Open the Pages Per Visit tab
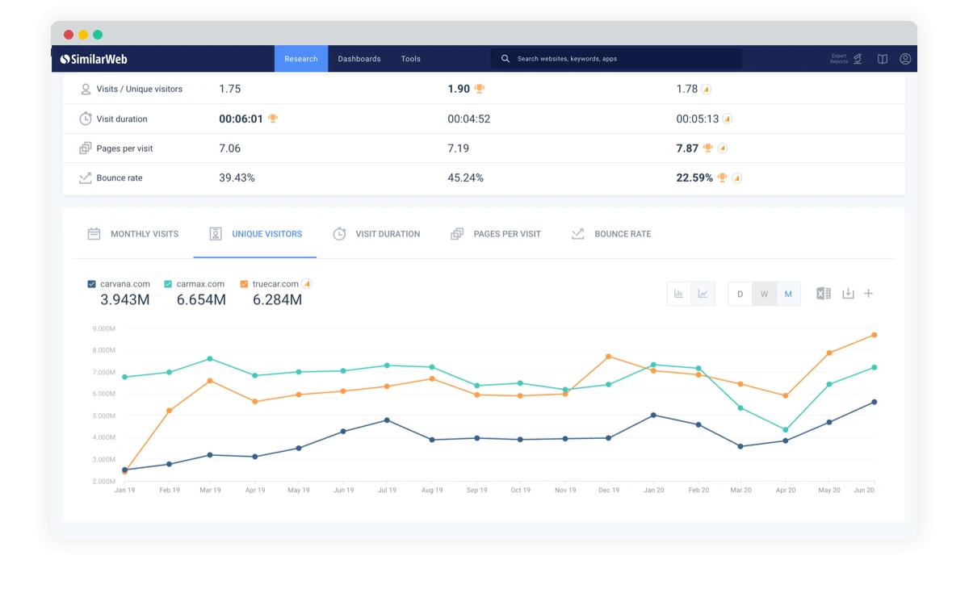The image size is (969, 589). pyautogui.click(x=496, y=234)
